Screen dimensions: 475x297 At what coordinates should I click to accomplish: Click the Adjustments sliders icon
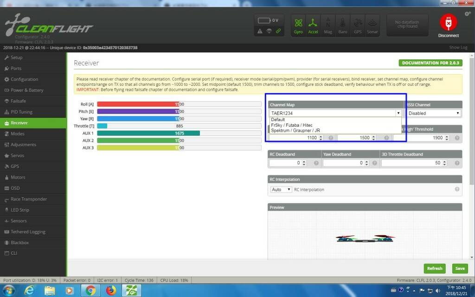click(6, 145)
